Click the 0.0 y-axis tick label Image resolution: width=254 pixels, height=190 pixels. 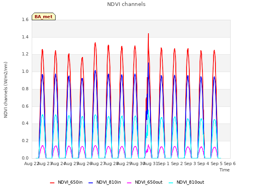point(25,158)
